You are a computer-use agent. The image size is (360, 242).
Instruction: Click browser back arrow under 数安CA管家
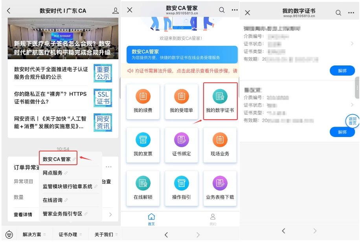166,235
